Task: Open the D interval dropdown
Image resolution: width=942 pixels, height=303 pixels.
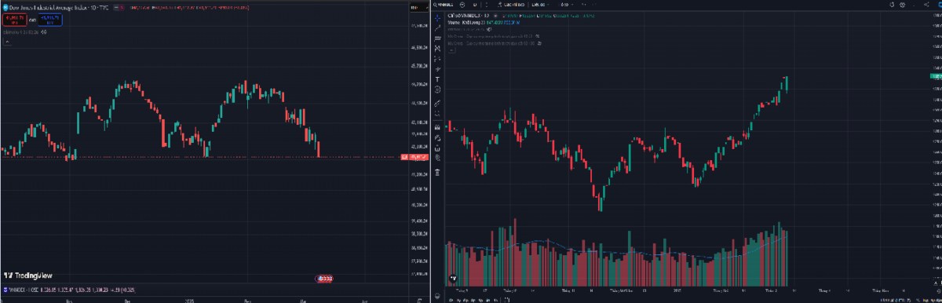Action: [474, 5]
